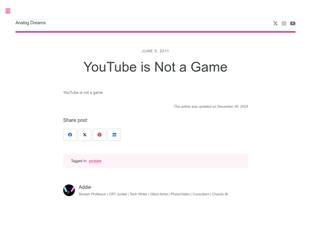Click the updated on December 30, 2024 note
The image size is (311, 233).
click(211, 106)
